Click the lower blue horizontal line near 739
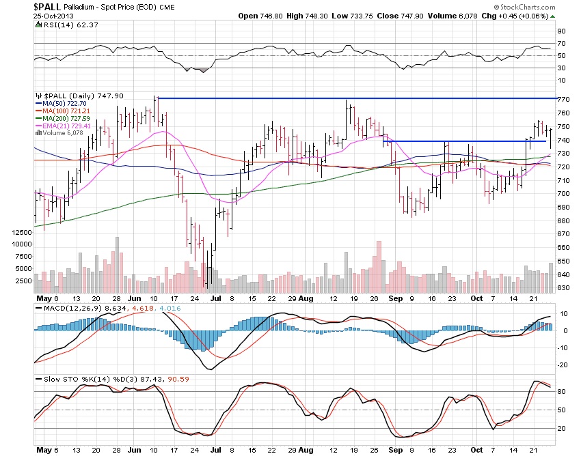Screen dimensions: 581x456 click(465, 141)
